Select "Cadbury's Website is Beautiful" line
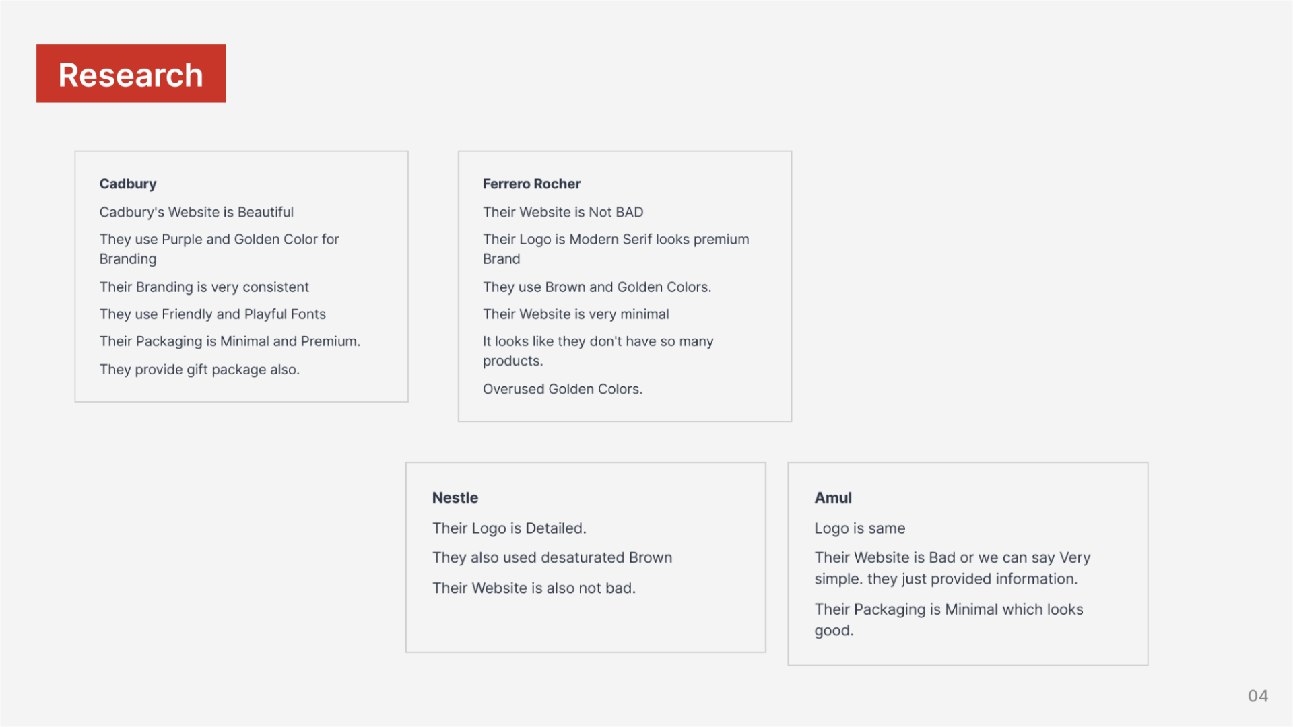The height and width of the screenshot is (727, 1293). click(197, 212)
